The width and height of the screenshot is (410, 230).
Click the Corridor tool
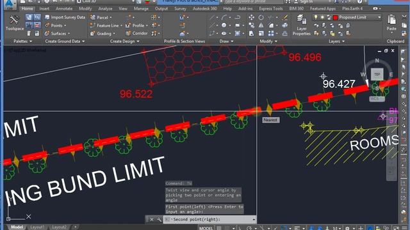[136, 33]
